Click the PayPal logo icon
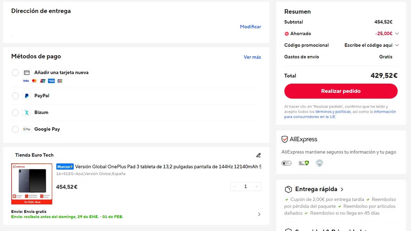This screenshot has height=231, width=411. click(27, 96)
